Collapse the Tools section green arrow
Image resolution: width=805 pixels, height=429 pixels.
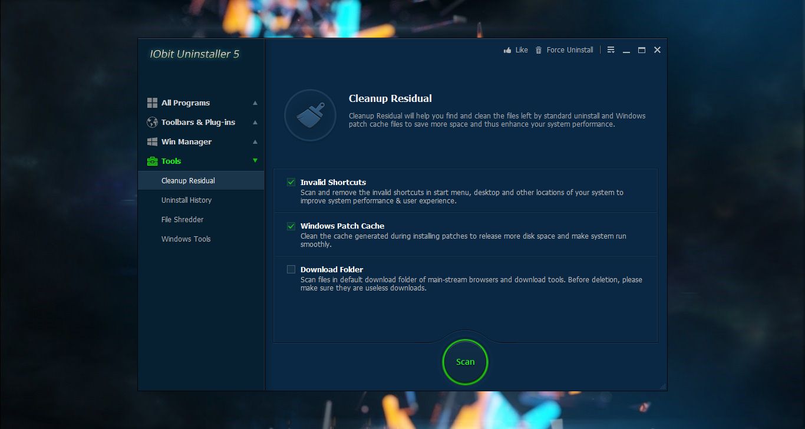[x=255, y=160]
